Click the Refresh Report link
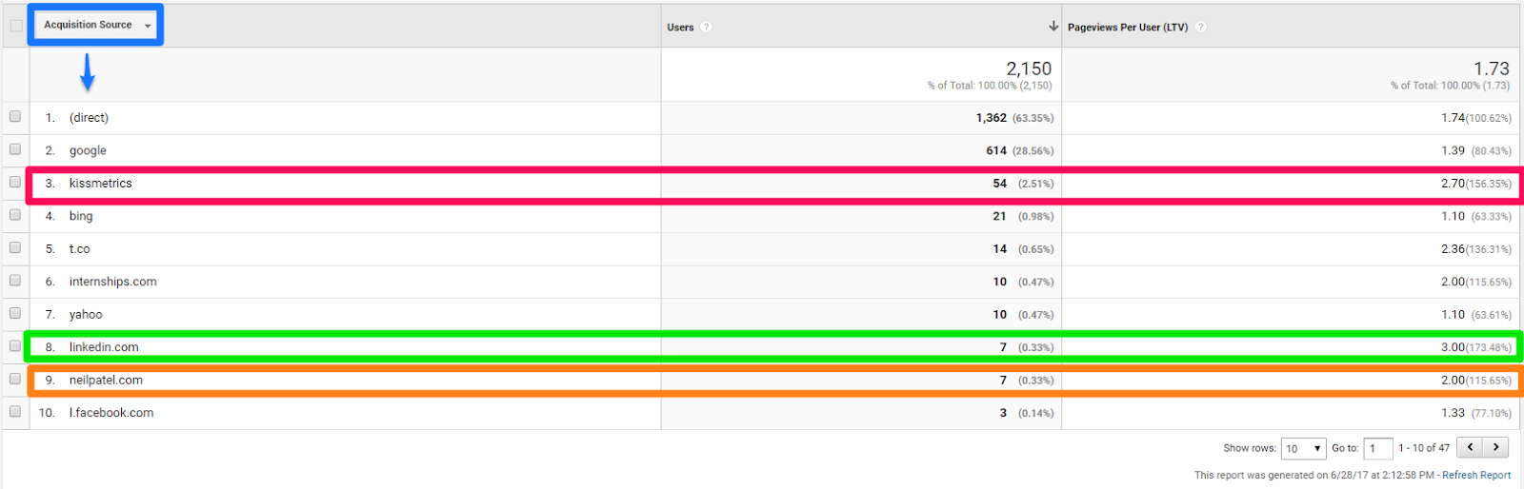 coord(1476,475)
